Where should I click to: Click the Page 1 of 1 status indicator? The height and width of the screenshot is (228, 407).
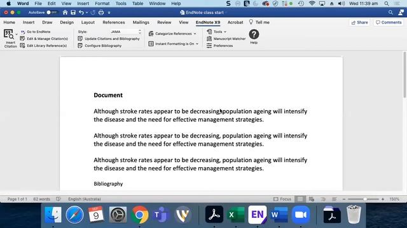17,199
